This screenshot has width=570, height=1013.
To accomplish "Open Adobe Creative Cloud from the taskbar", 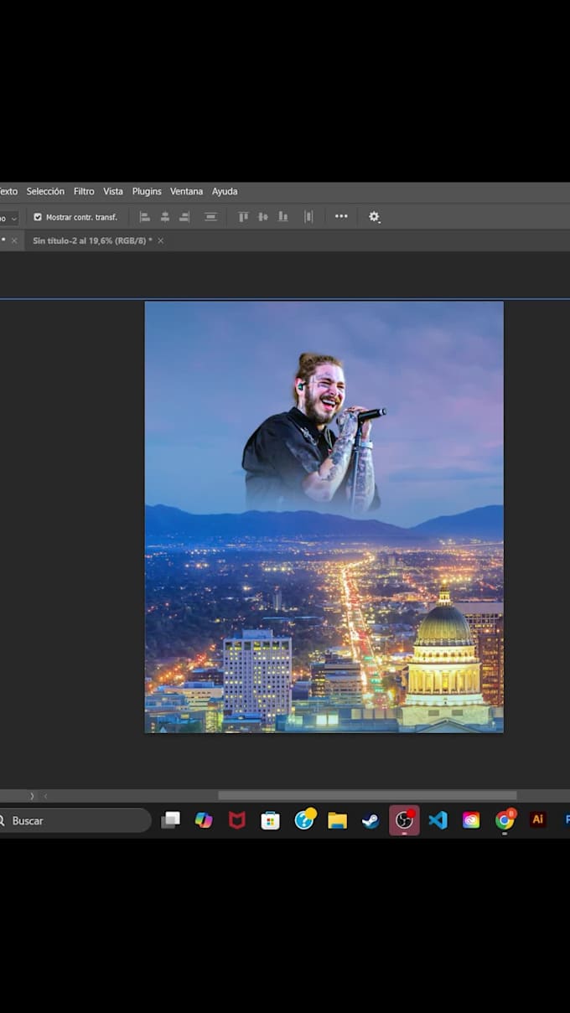I will point(471,820).
